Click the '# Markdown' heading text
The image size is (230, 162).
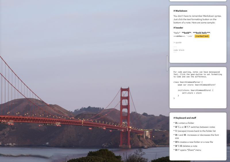[x=180, y=11]
